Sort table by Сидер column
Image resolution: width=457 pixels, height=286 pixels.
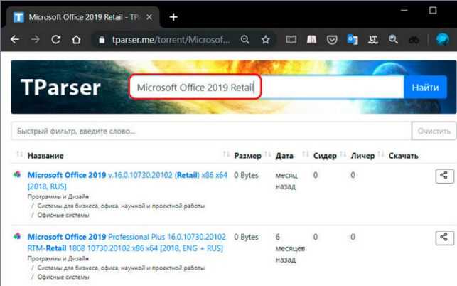click(x=325, y=156)
